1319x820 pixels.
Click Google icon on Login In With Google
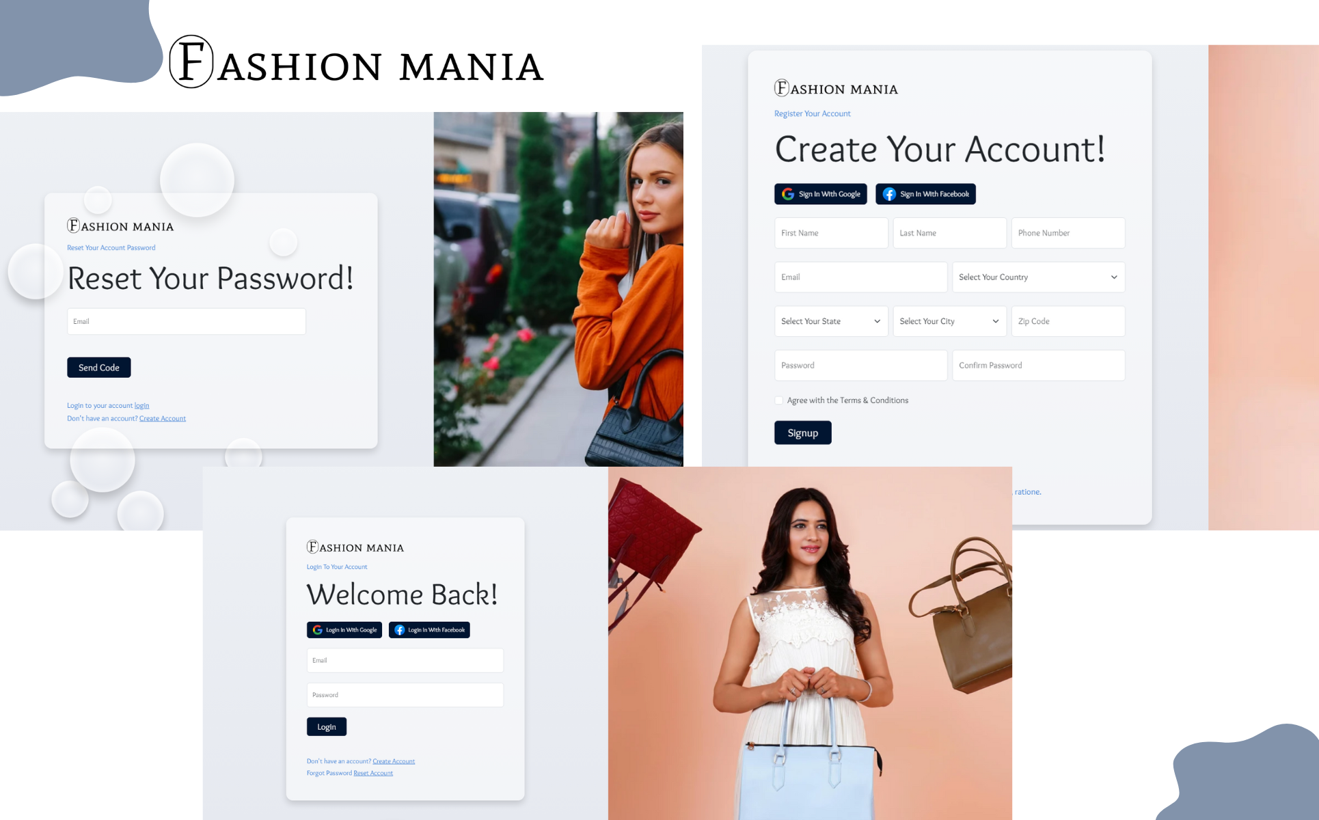coord(318,630)
